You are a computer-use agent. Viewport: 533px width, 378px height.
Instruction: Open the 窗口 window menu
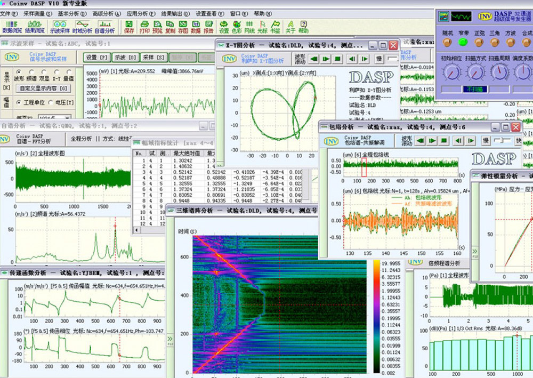[x=239, y=14]
